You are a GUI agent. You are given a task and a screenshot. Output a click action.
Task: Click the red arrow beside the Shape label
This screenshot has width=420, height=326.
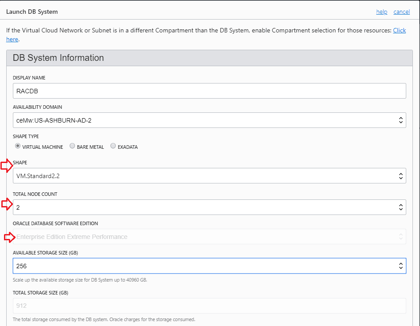[x=6, y=167]
